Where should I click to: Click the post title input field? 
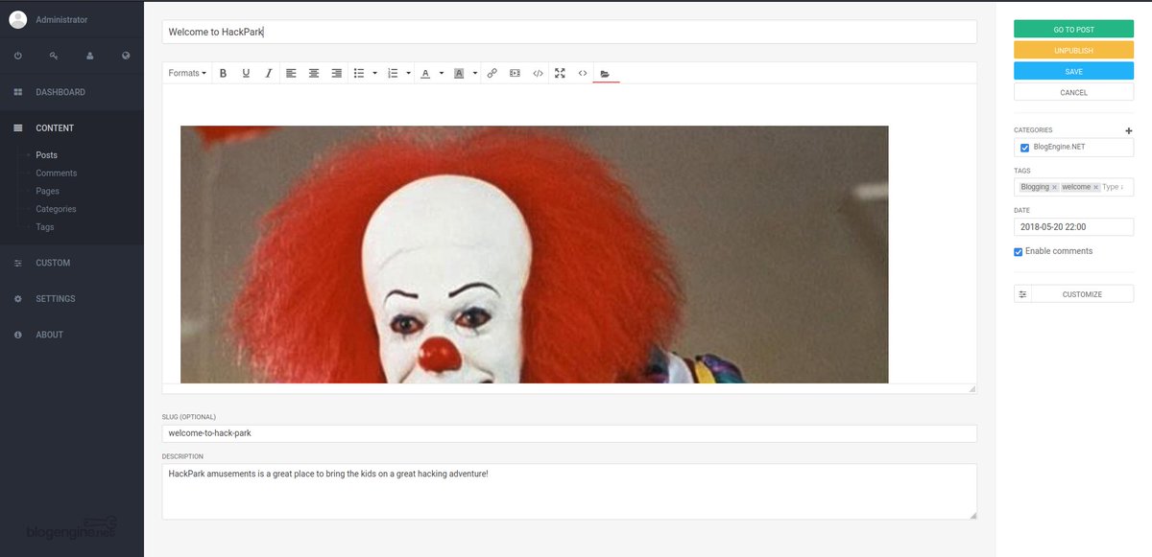click(569, 32)
